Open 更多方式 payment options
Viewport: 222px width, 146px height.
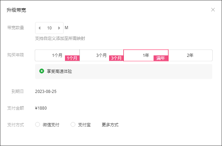click(110, 124)
